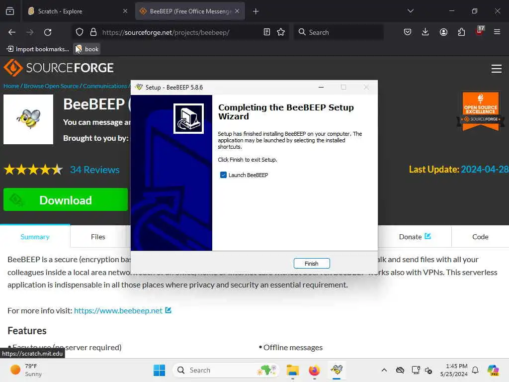Open the Downloads panel icon
This screenshot has height=382, width=509.
coord(425,32)
